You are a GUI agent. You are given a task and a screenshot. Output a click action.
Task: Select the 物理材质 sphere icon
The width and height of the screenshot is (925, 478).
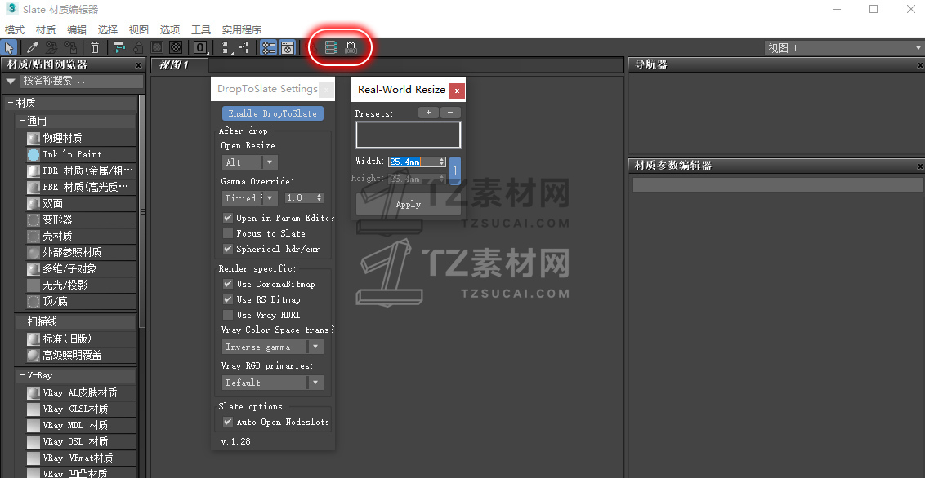click(34, 139)
